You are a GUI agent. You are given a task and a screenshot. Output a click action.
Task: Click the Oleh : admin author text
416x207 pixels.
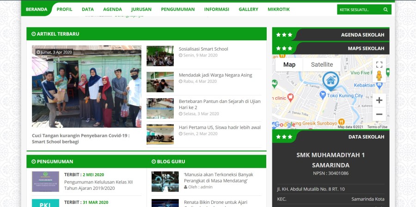[198, 187]
